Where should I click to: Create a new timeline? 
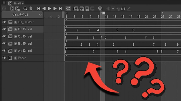tap(17, 8)
